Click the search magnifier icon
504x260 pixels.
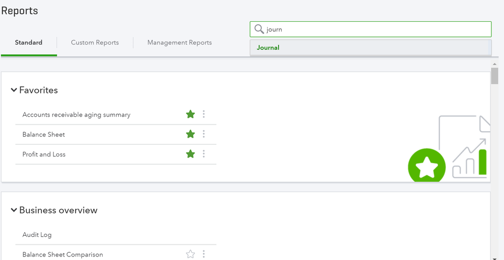[x=259, y=29]
